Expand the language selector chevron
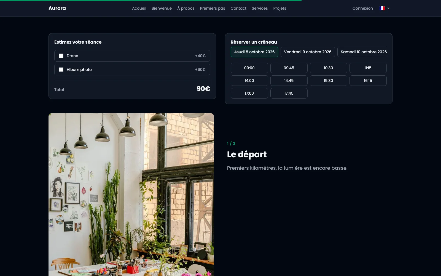 (388, 8)
